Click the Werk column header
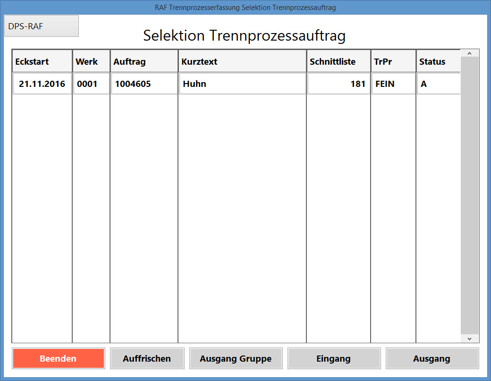The image size is (491, 381). 91,62
